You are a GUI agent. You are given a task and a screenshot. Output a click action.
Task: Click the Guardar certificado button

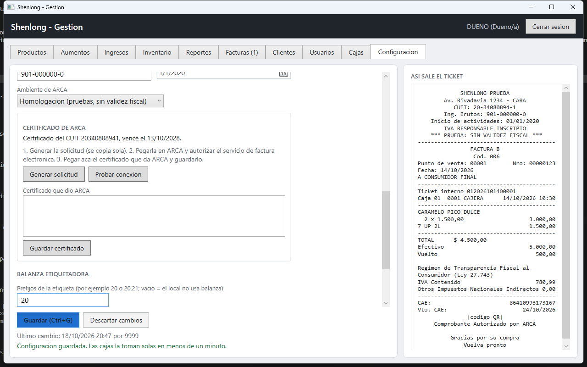pos(57,248)
